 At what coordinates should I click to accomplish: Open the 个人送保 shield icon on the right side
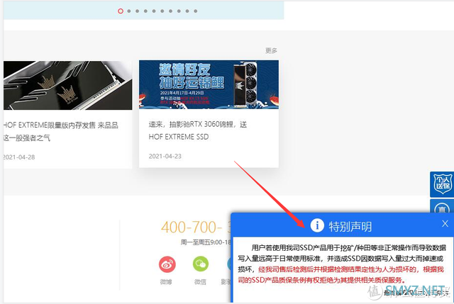(442, 184)
